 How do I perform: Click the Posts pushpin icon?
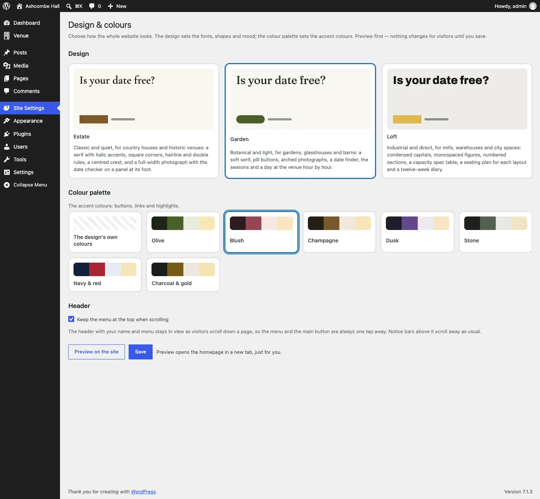tap(7, 53)
